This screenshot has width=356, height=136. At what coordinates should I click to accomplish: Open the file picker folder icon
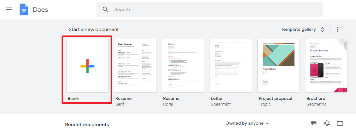(x=340, y=123)
